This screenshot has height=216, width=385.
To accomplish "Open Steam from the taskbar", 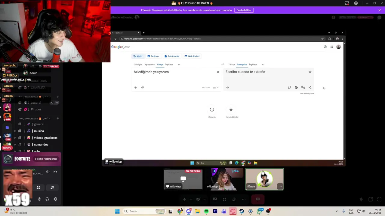I will tap(242, 211).
